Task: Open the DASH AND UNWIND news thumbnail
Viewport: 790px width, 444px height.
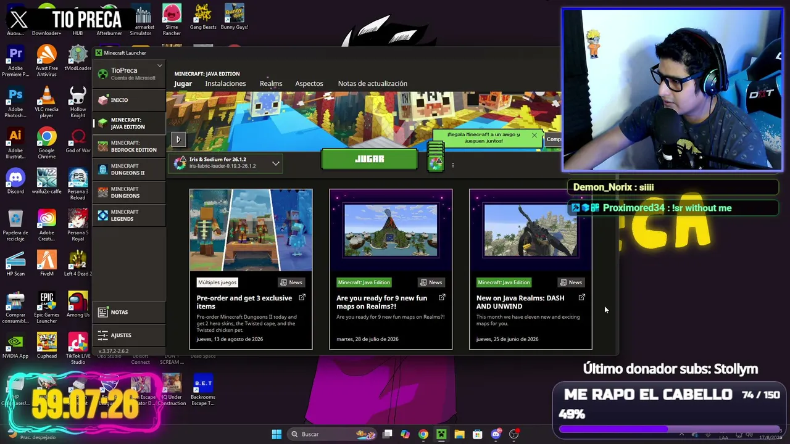Action: tap(531, 230)
